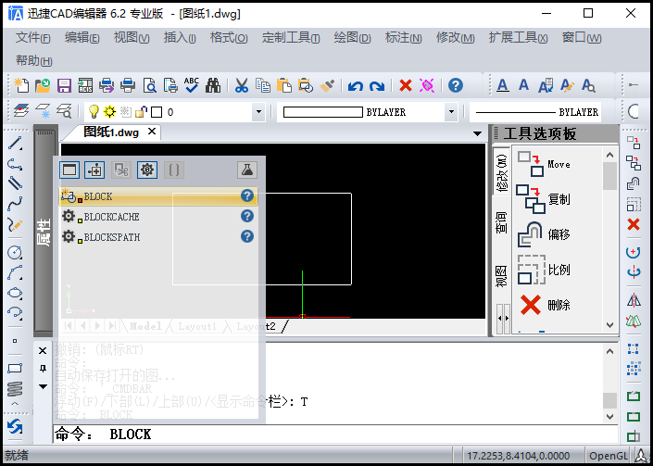Click the find text A magnifier icon
The image size is (653, 466).
pyautogui.click(x=588, y=85)
